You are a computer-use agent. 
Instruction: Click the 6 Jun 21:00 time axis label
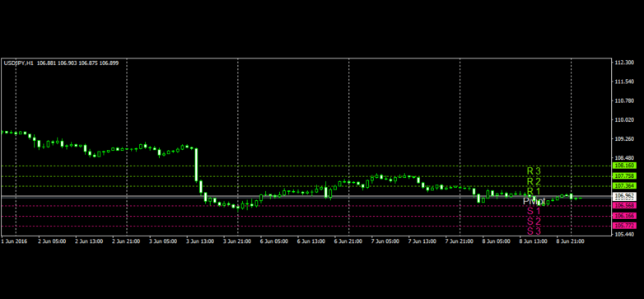[x=348, y=241]
